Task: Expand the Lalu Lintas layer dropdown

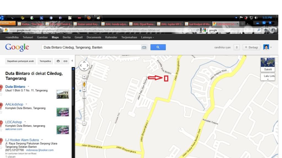Action: point(268,79)
